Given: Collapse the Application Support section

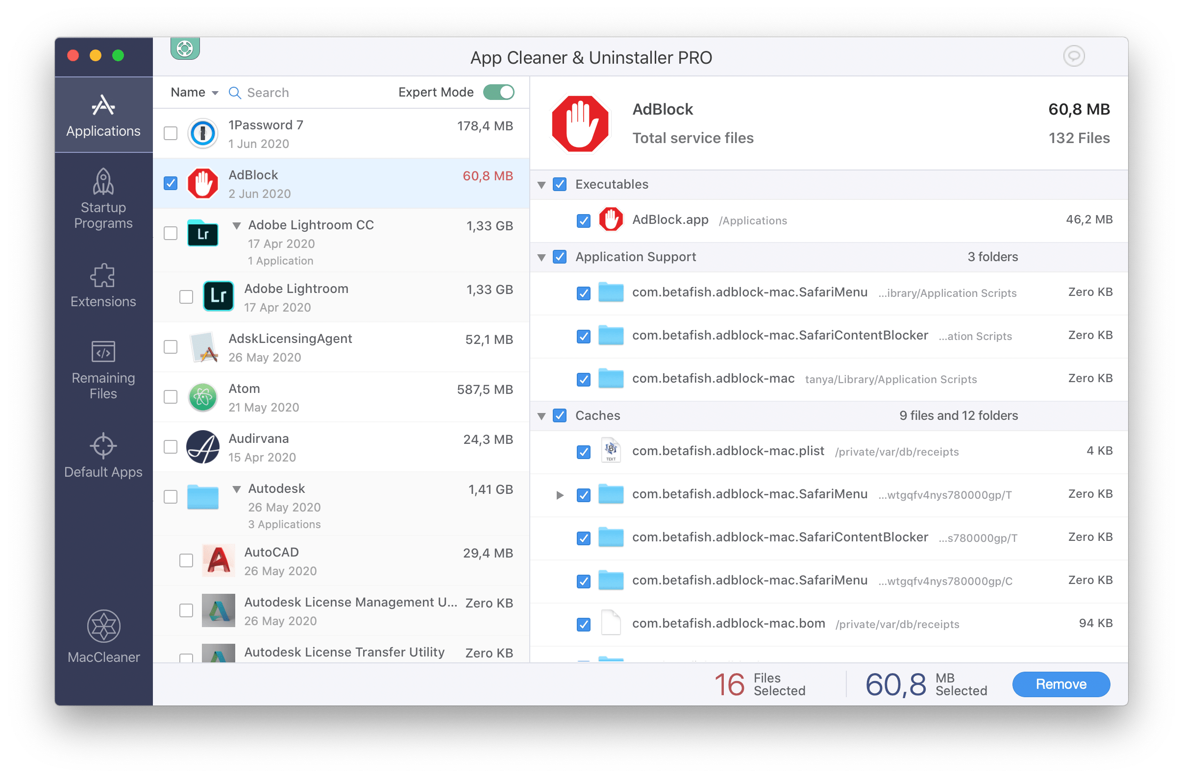Looking at the screenshot, I should (544, 257).
